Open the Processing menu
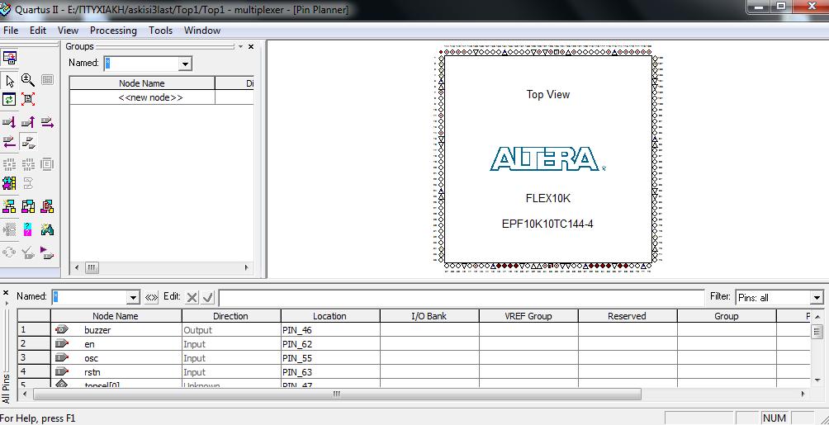Screen dimensions: 829x425 113,31
